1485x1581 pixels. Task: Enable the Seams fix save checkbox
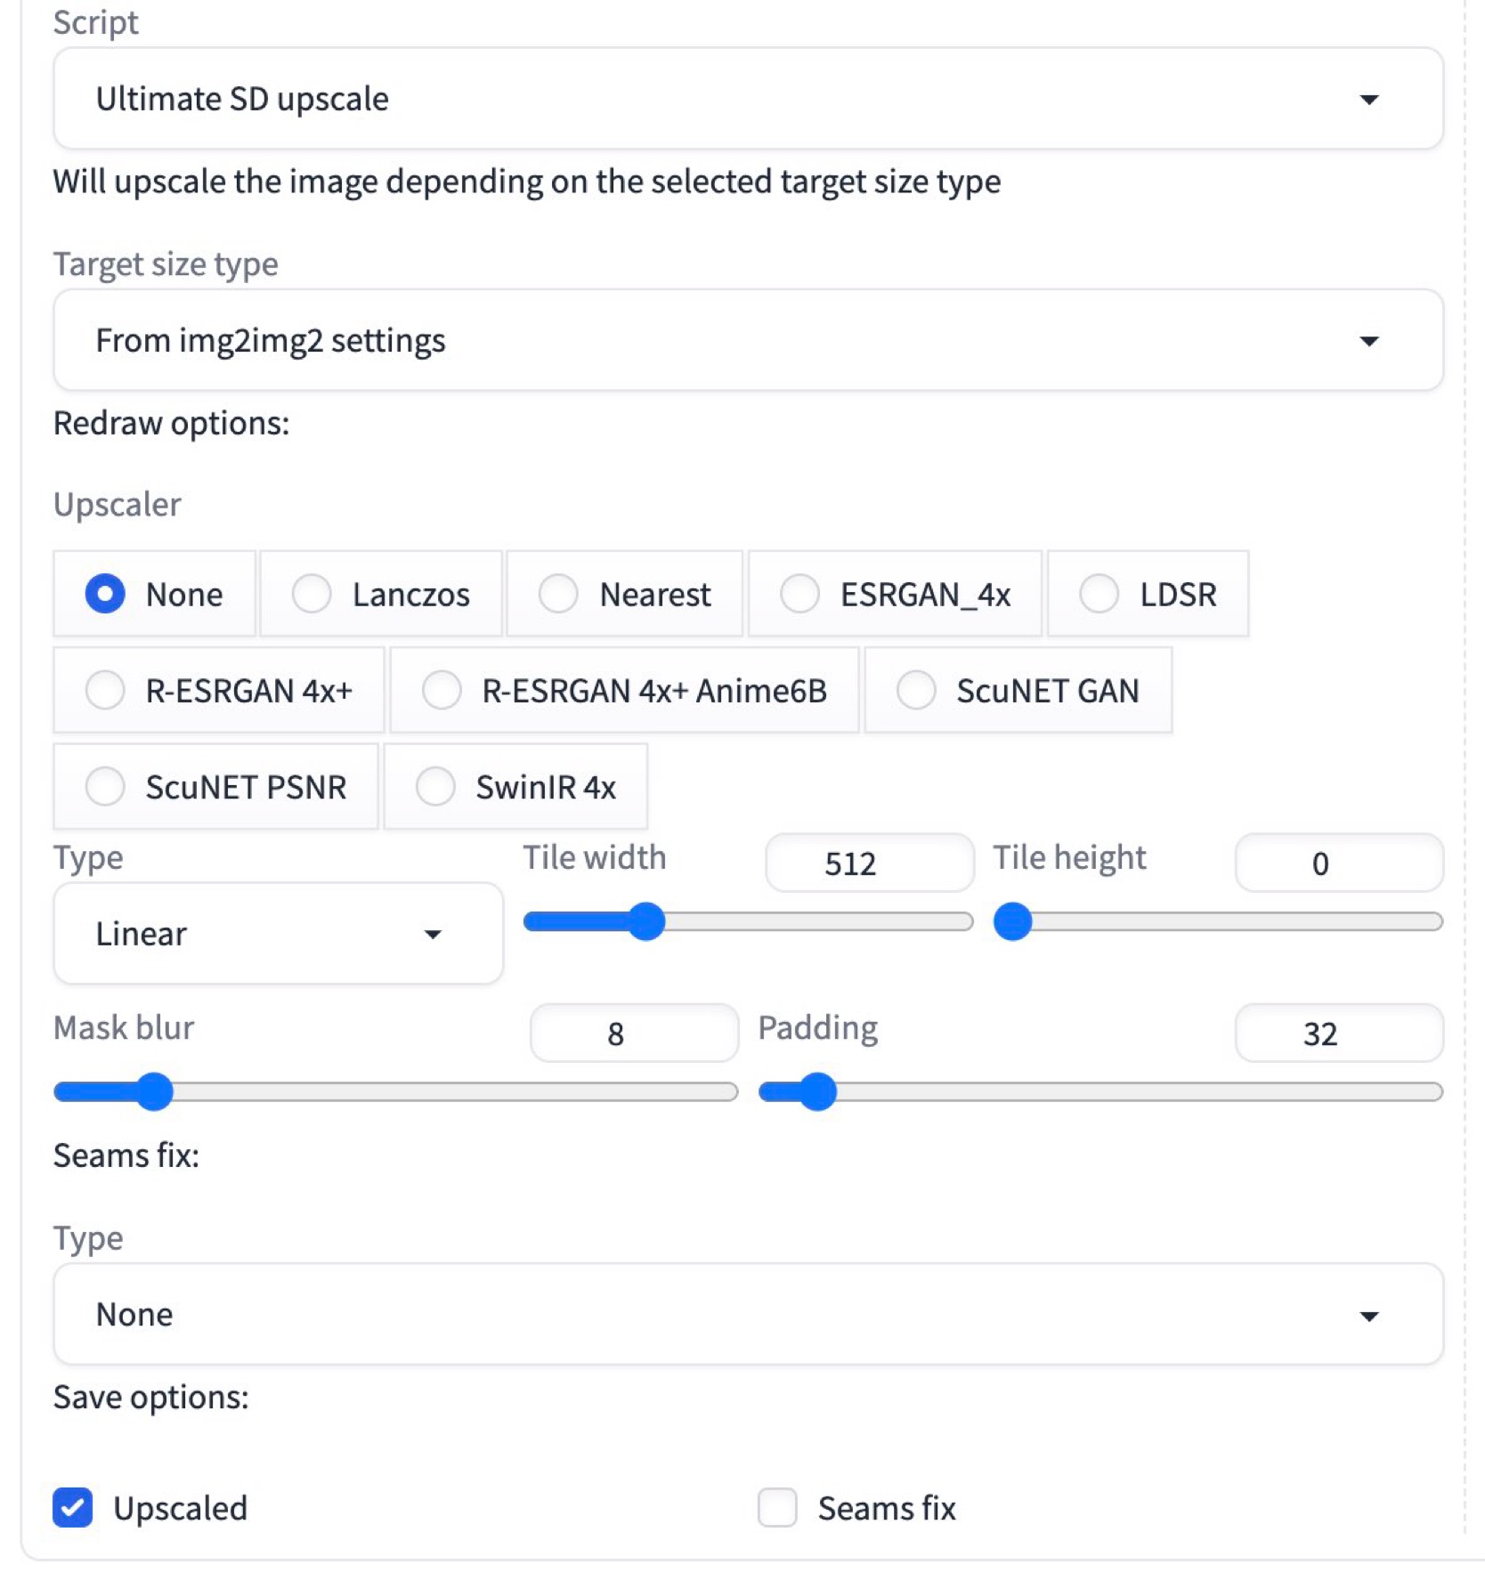777,1508
